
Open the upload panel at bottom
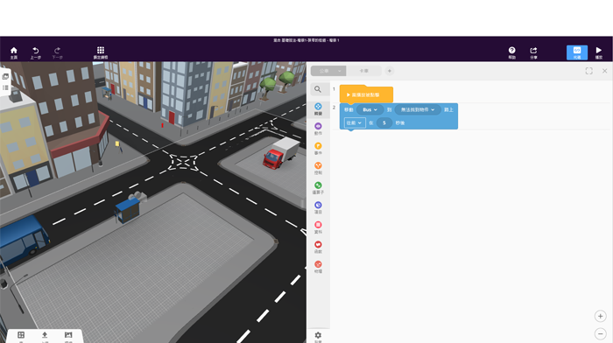45,336
